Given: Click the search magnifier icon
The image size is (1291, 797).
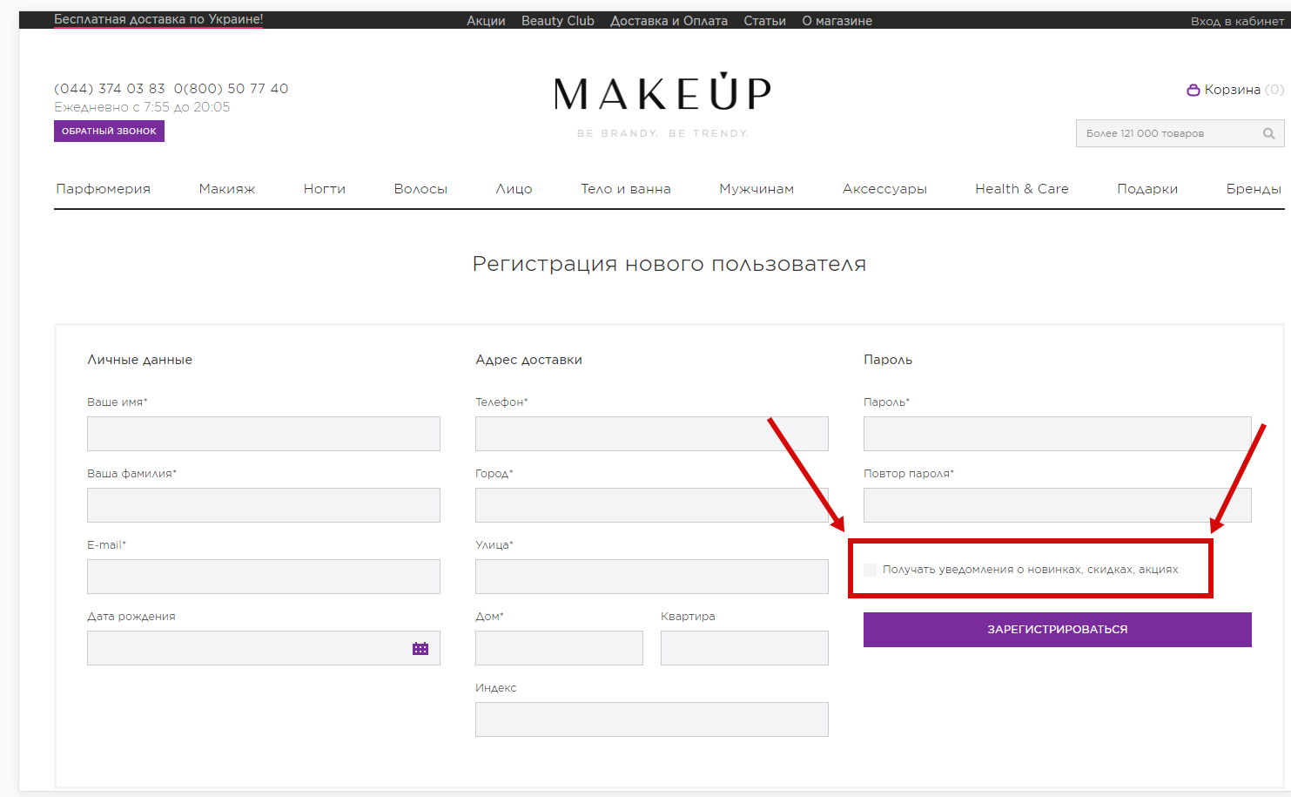Looking at the screenshot, I should coord(1268,133).
